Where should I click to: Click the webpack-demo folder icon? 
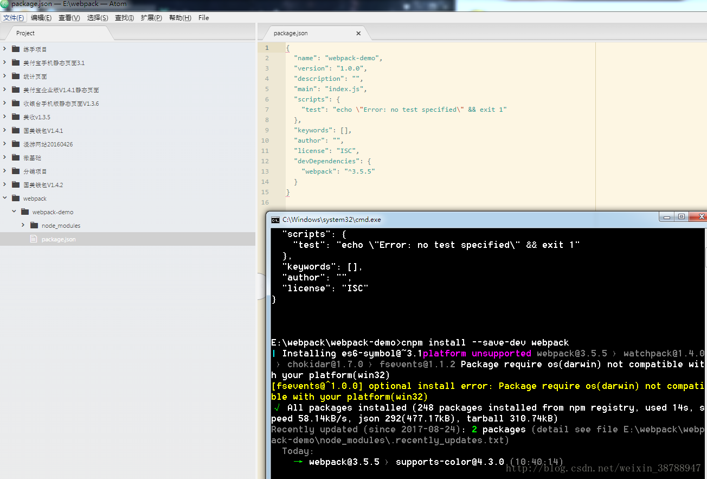click(24, 212)
